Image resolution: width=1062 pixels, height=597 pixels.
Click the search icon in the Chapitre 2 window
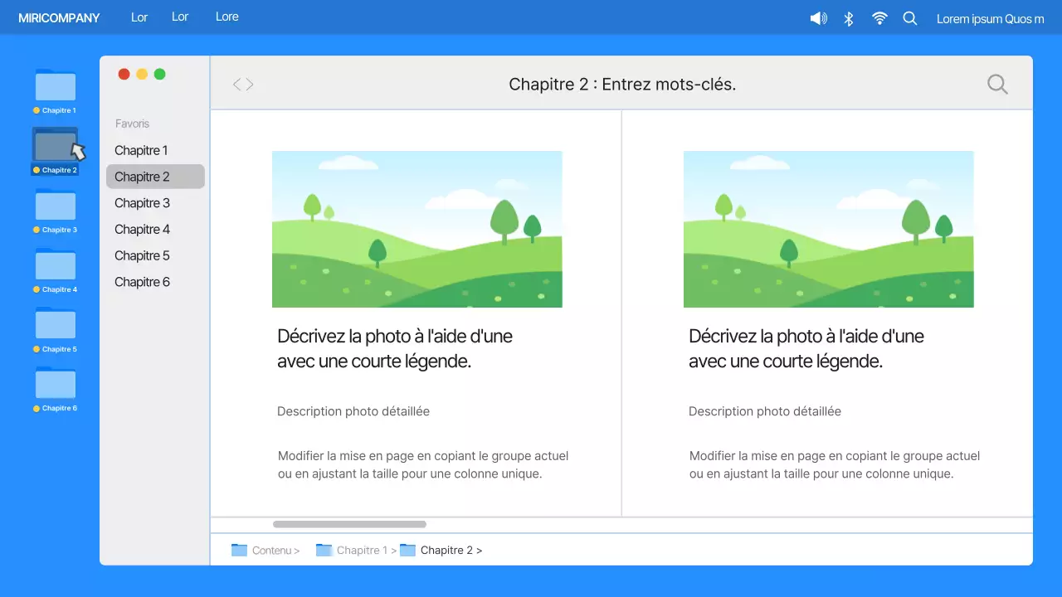click(997, 83)
